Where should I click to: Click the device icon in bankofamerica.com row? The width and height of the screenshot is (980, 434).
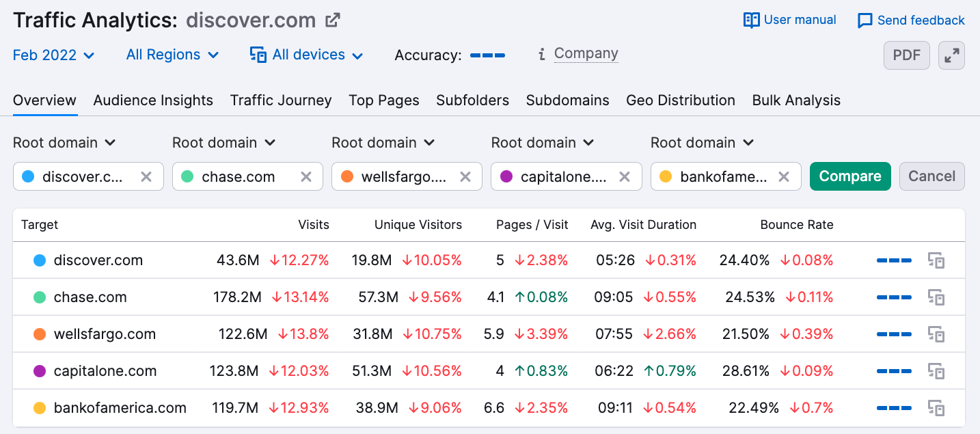coord(936,408)
